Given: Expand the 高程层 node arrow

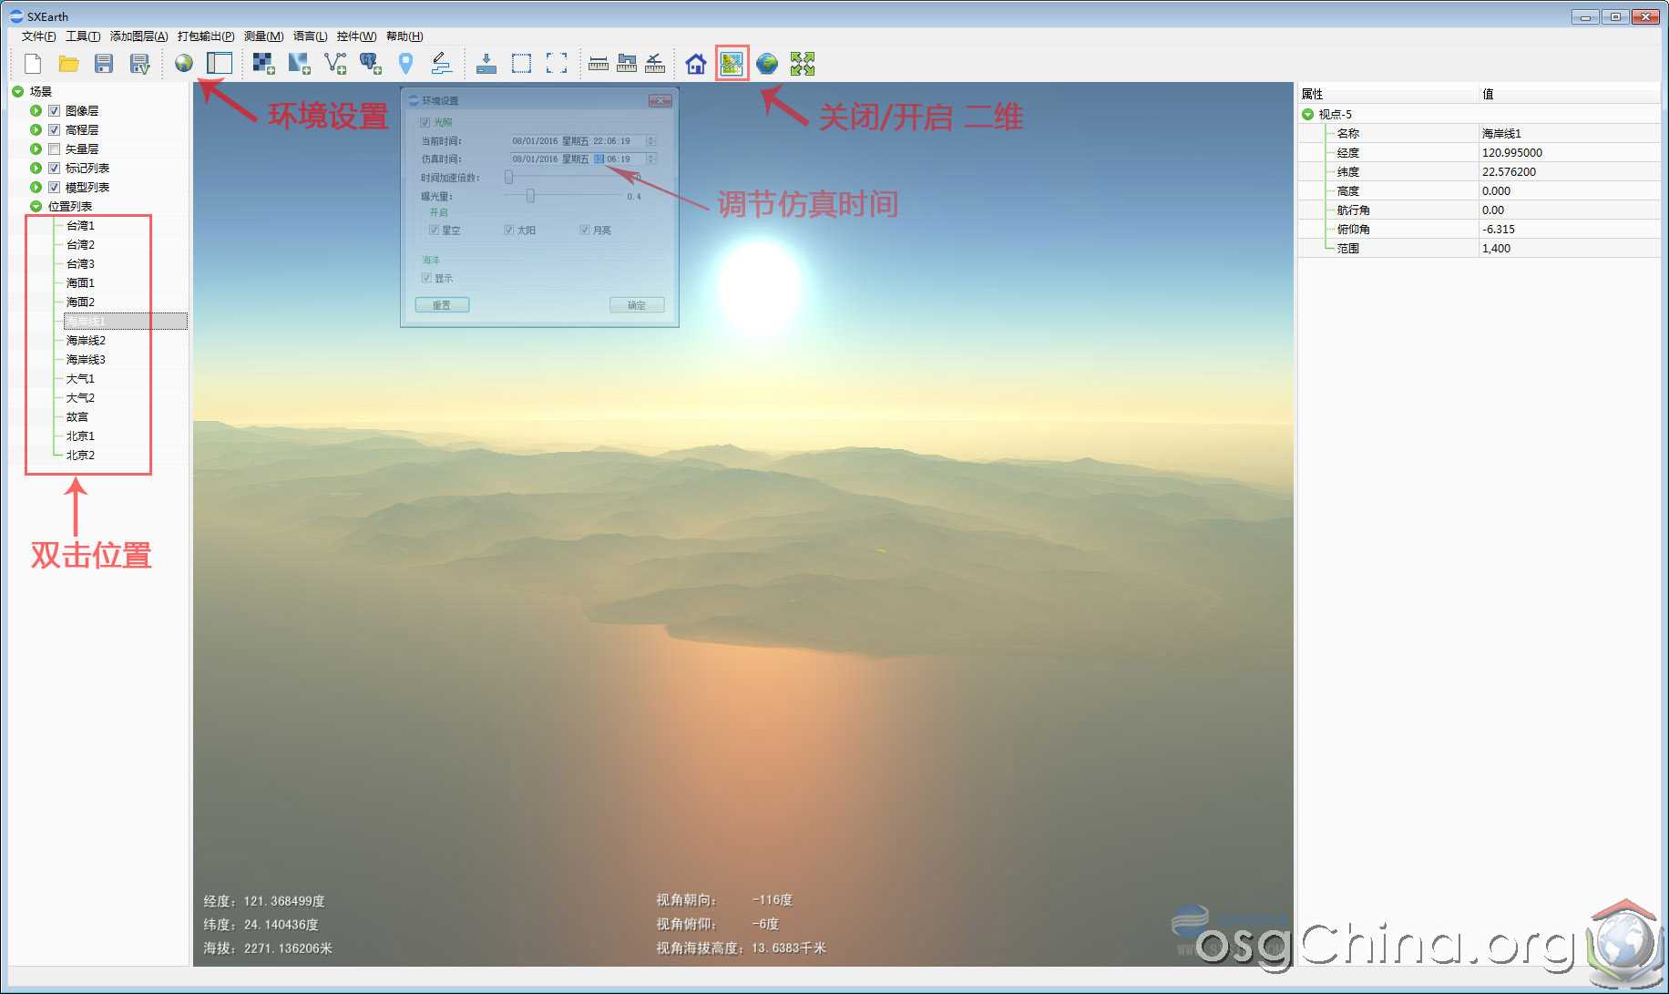Looking at the screenshot, I should pos(36,129).
